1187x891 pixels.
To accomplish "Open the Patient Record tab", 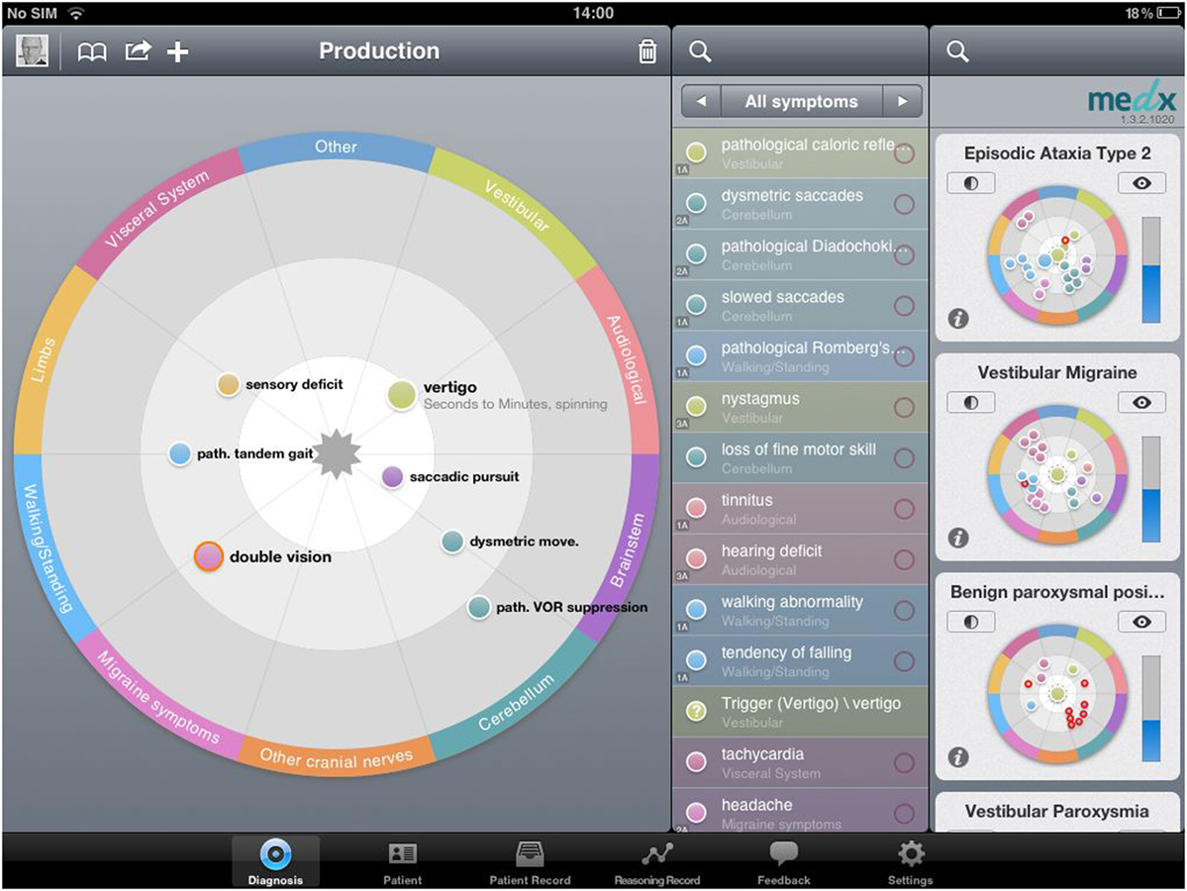I will click(x=530, y=861).
